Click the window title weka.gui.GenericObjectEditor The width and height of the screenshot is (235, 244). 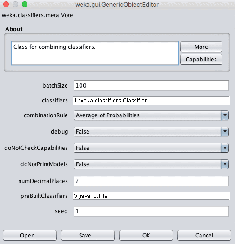pos(117,4)
